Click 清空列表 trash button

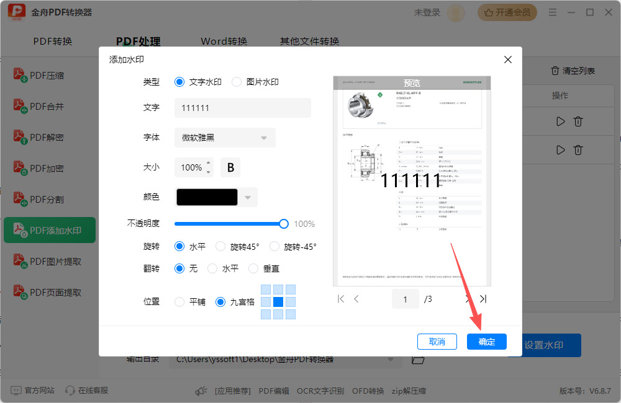pos(573,71)
